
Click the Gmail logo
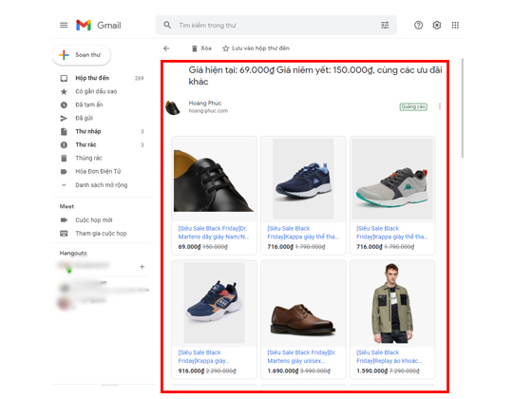[x=99, y=25]
